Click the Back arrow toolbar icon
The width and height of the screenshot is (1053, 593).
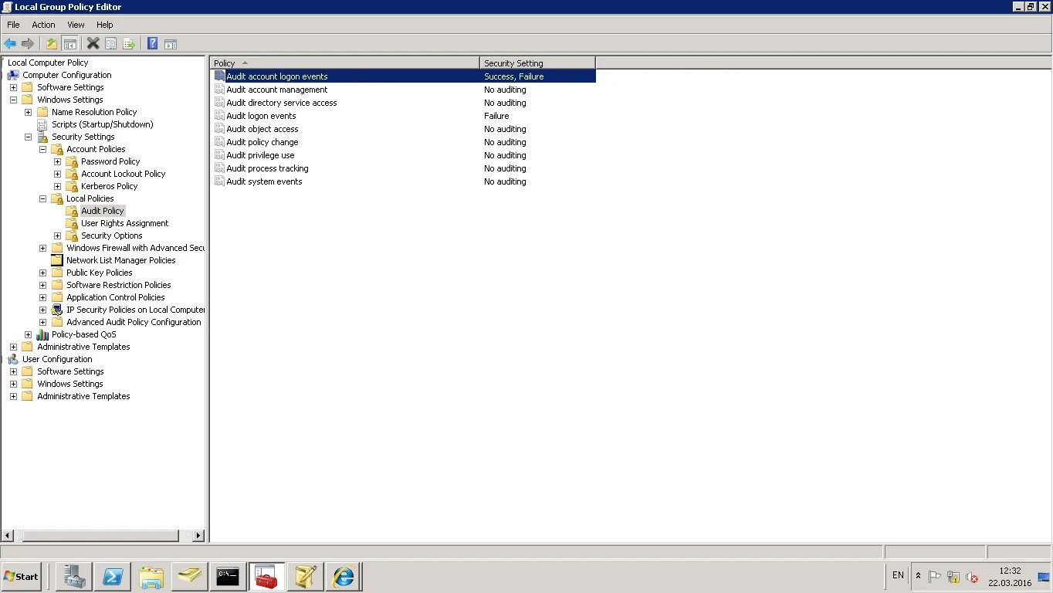10,43
